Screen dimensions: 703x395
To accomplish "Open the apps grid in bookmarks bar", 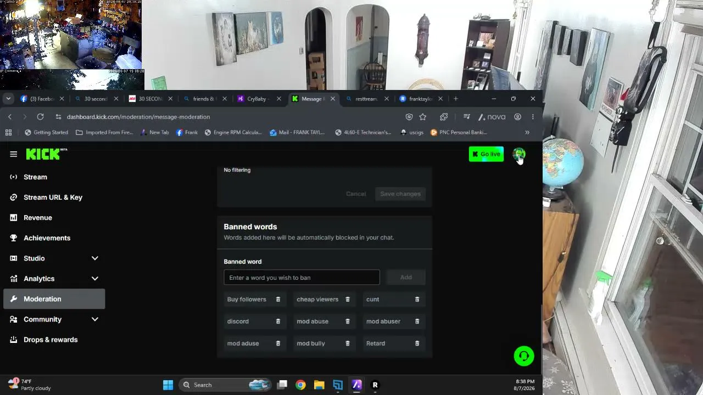I will click(8, 132).
